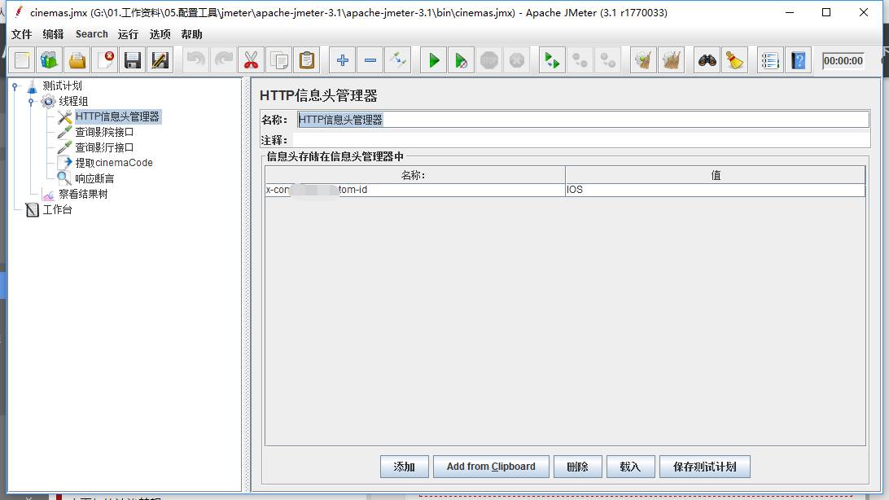Click the Paste clipboard icon

click(307, 60)
